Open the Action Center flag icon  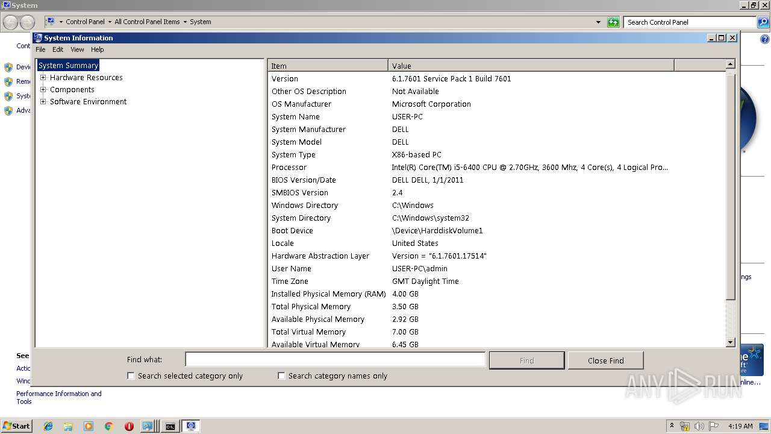(x=714, y=426)
